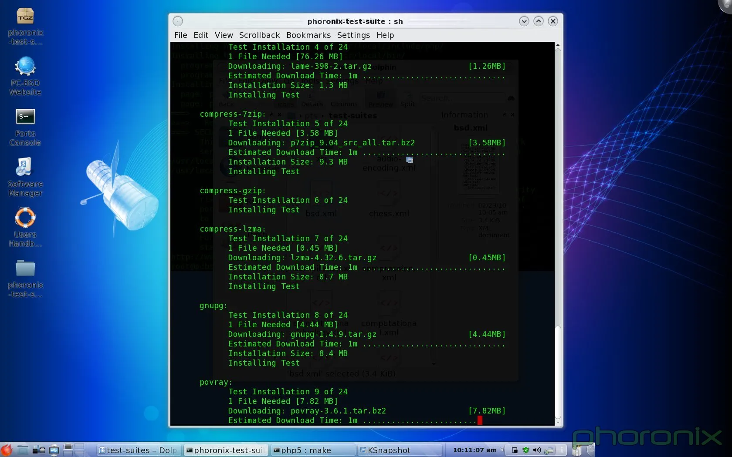The image size is (732, 457).
Task: Click the Konsole scrollbar track above the handle
Action: 558,187
